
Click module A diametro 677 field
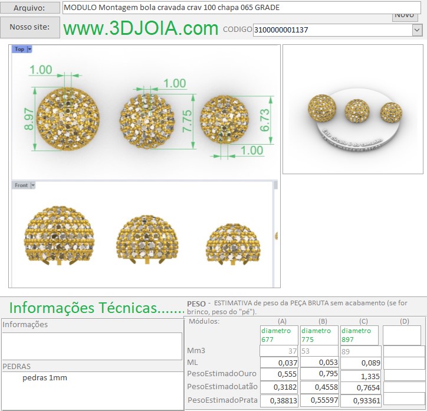click(279, 335)
